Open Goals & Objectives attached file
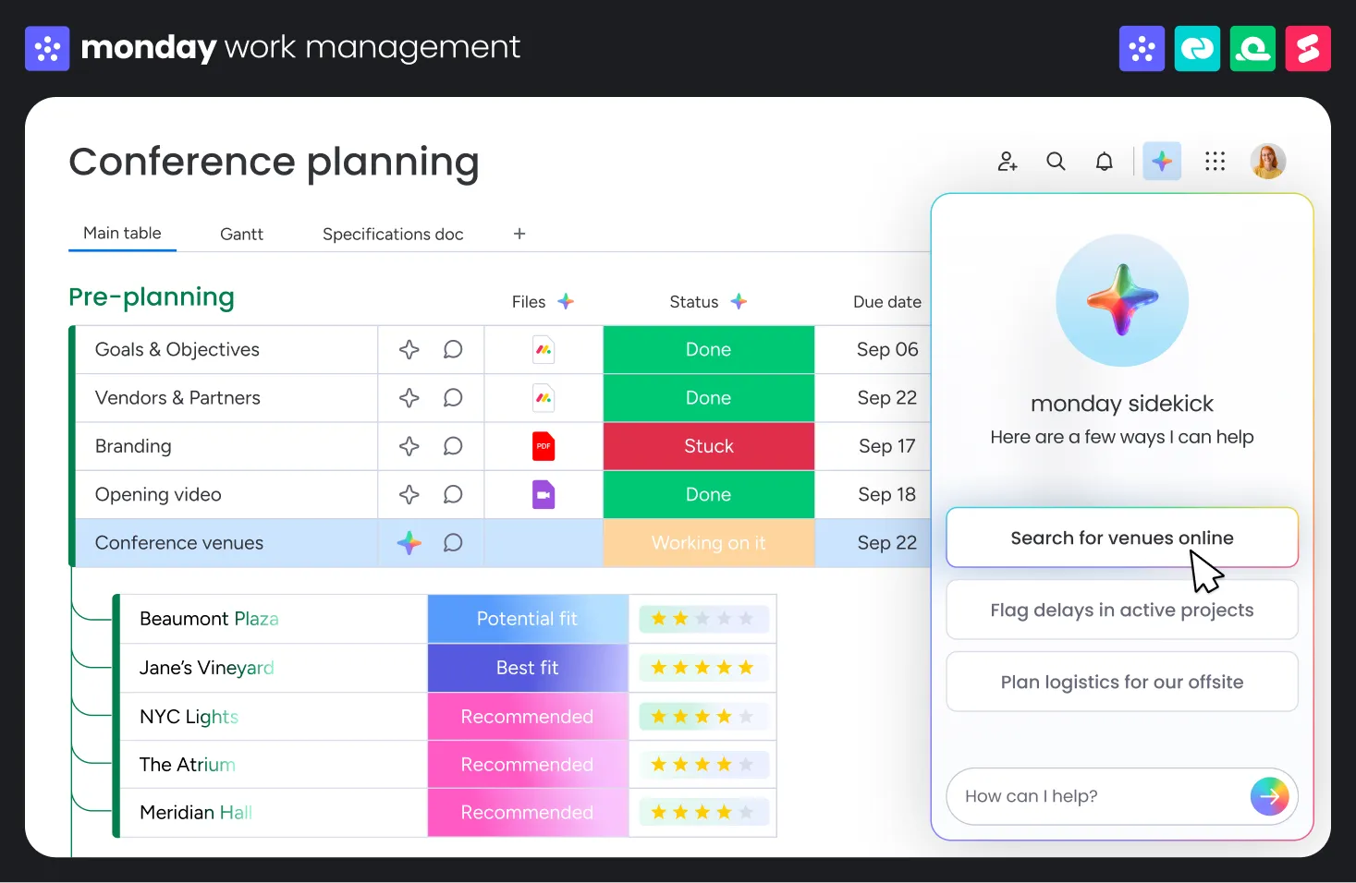 point(544,349)
